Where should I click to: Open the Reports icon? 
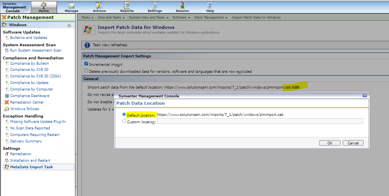pyautogui.click(x=127, y=5)
